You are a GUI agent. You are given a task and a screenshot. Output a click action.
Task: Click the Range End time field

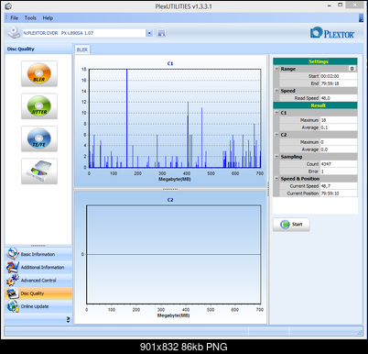pyautogui.click(x=339, y=83)
